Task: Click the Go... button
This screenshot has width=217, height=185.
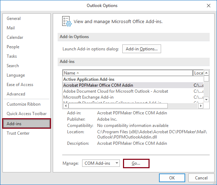Action: 136,163
